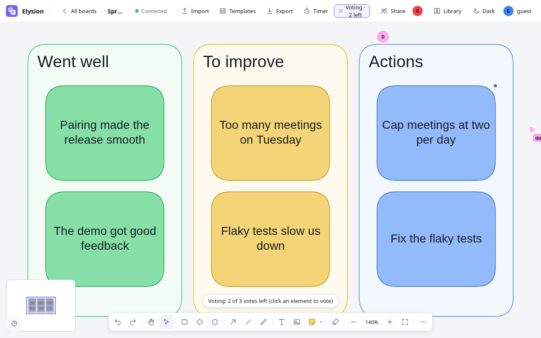Click the Share button
This screenshot has height=338, width=541.
[393, 11]
